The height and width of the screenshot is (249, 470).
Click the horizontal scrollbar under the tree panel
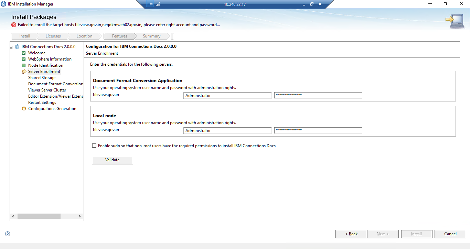click(39, 216)
